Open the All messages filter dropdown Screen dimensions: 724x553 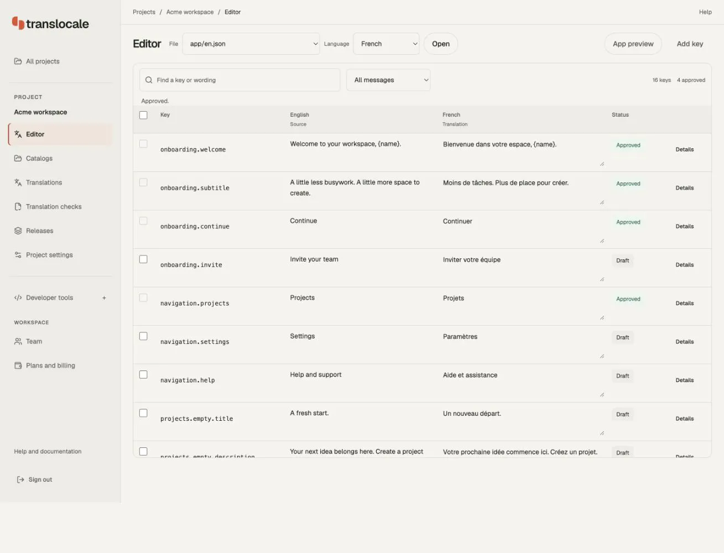[x=388, y=80]
